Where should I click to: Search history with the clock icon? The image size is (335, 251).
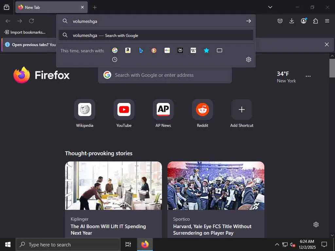[115, 59]
